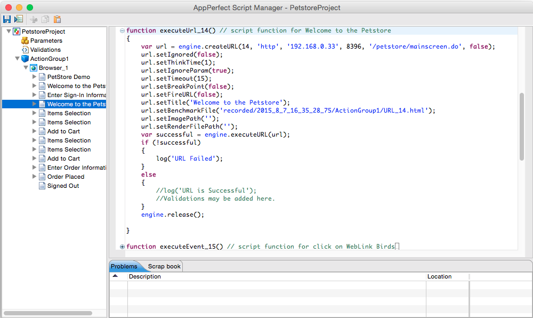Click the line 'url.setFireURL(false);'
The image size is (533, 318).
pyautogui.click(x=182, y=94)
